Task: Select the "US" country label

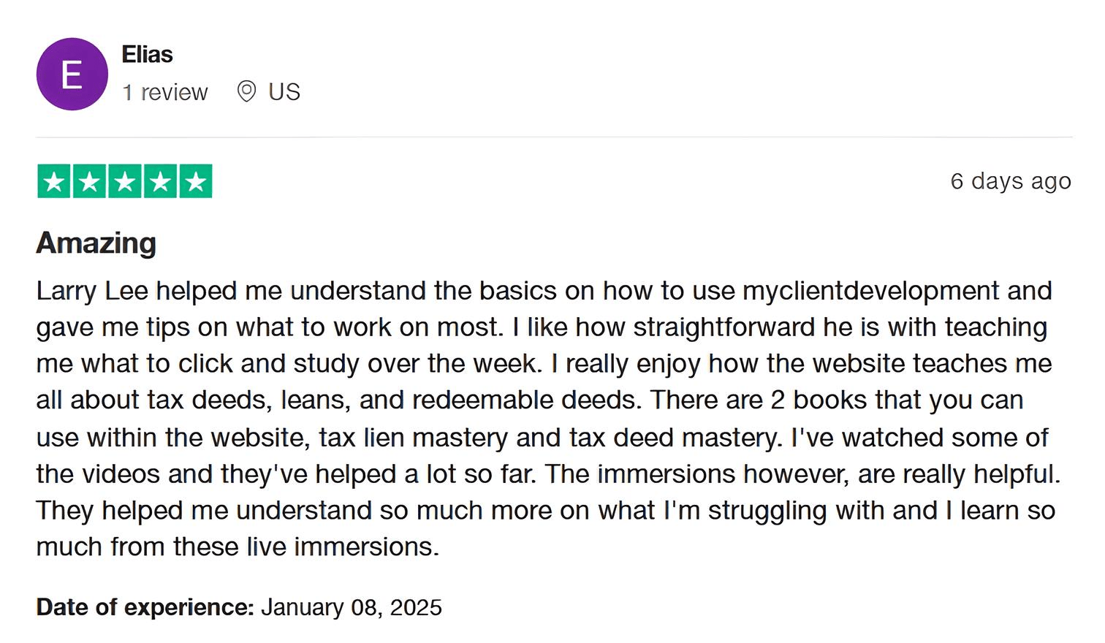Action: [x=284, y=93]
